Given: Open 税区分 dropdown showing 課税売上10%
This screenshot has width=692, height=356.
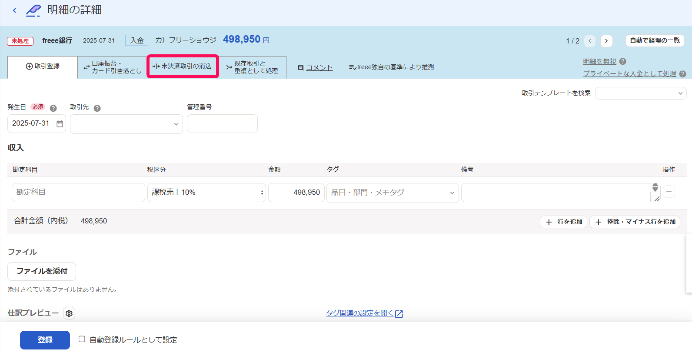Looking at the screenshot, I should click(x=206, y=193).
